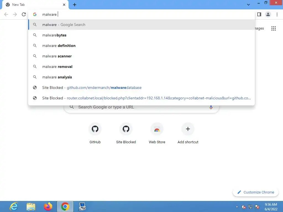Click magnifier icon in Google search box

click(72, 107)
